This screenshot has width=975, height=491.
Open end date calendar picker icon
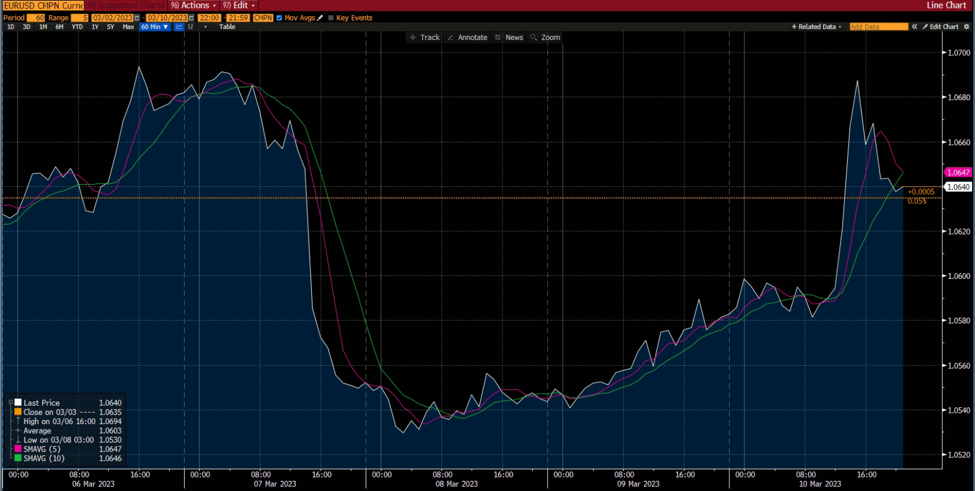click(x=192, y=18)
